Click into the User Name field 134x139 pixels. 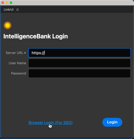[79, 63]
